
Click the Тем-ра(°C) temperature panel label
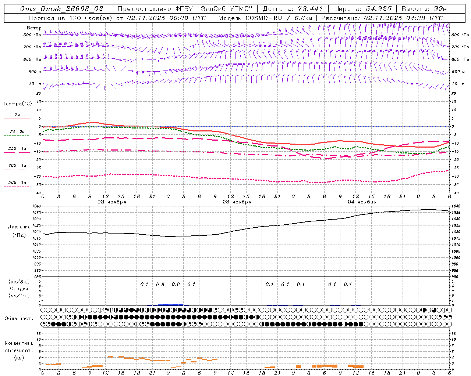pyautogui.click(x=17, y=104)
